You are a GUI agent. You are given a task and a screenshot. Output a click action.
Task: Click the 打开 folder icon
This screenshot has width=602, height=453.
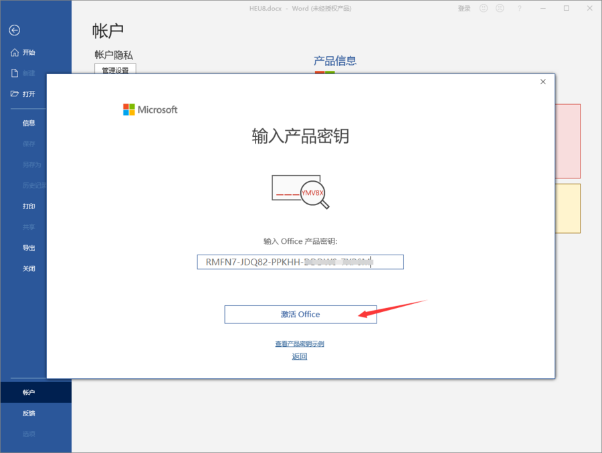pyautogui.click(x=15, y=94)
